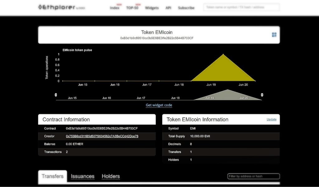Click the Jun 19 label on the main chart axis
The height and width of the screenshot is (187, 319).
pos(211,85)
